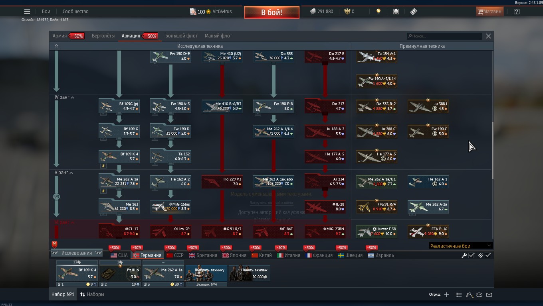Open the ticket icon next to the cube
Viewport: 543px width, 306px height.
coord(414,12)
